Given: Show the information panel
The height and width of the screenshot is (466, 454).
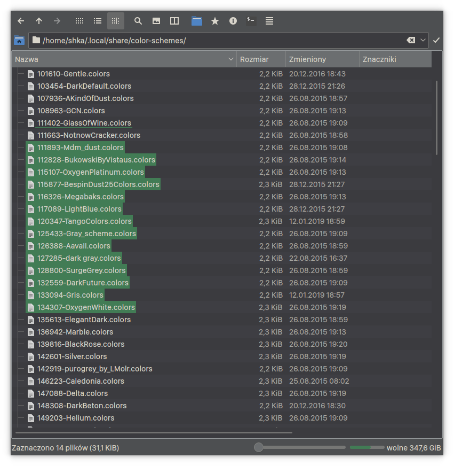Looking at the screenshot, I should [x=233, y=21].
